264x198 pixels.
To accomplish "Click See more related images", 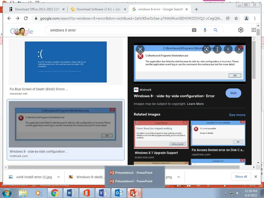I will tap(237, 115).
